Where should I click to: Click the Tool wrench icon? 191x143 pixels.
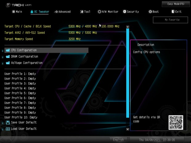coord(82,12)
